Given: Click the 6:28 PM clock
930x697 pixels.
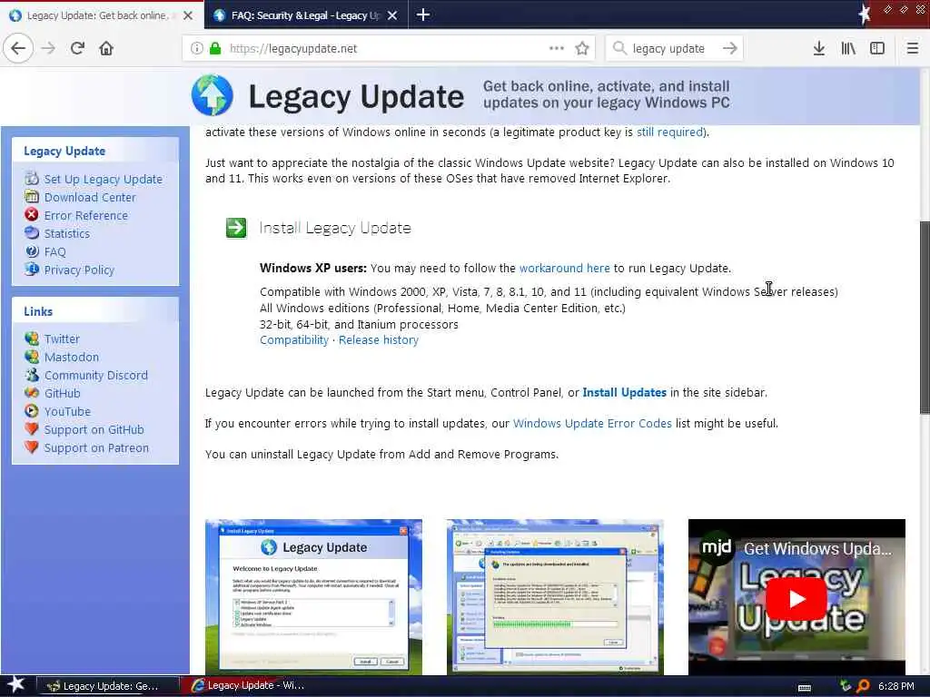Looking at the screenshot, I should point(895,686).
